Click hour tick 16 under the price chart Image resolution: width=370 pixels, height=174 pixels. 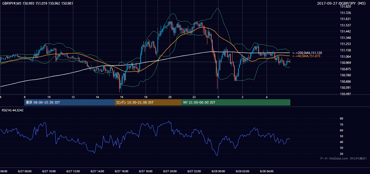pos(122,97)
